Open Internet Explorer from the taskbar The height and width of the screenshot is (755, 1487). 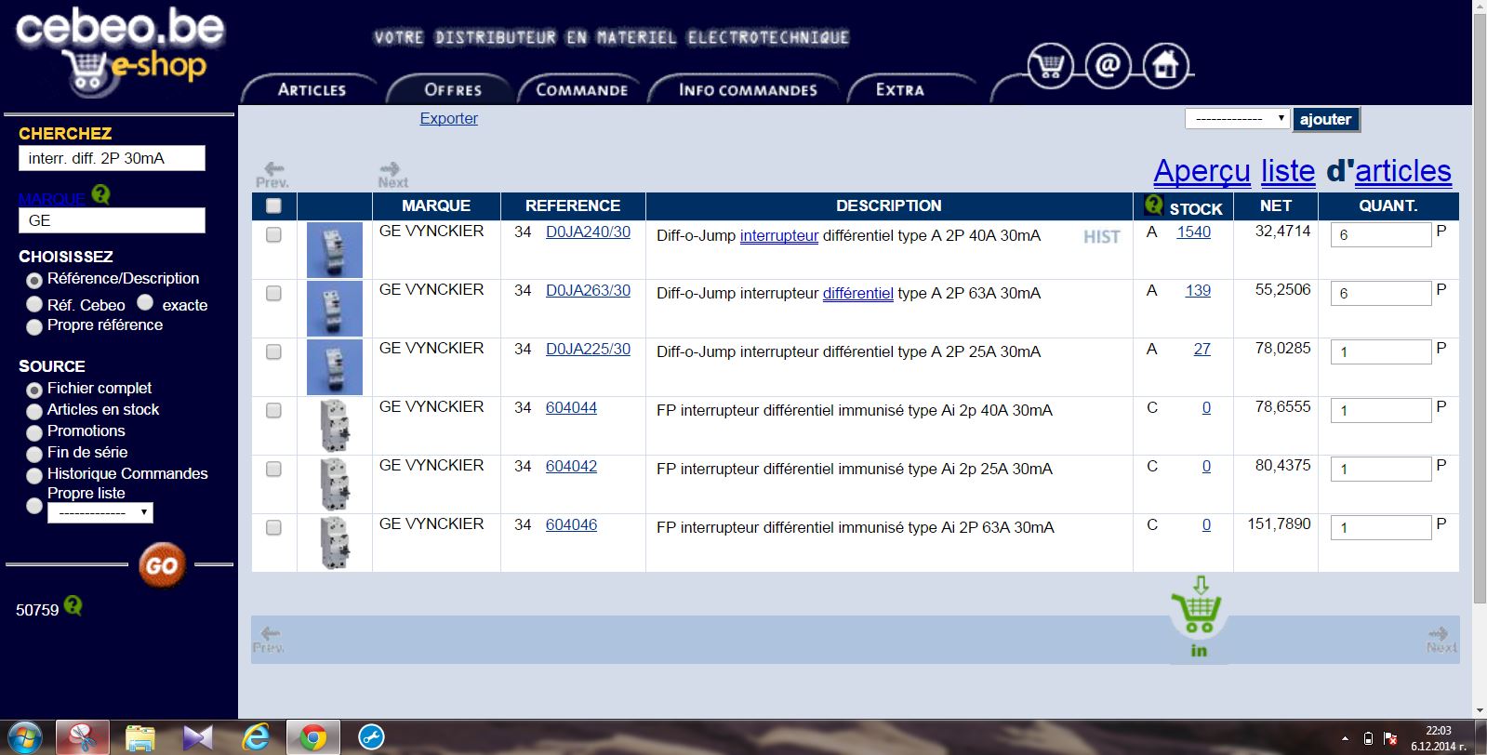[x=255, y=737]
